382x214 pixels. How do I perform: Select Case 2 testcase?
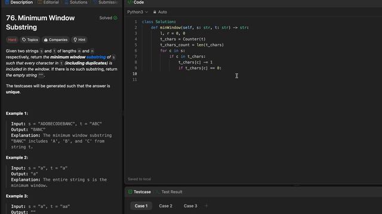pyautogui.click(x=166, y=206)
